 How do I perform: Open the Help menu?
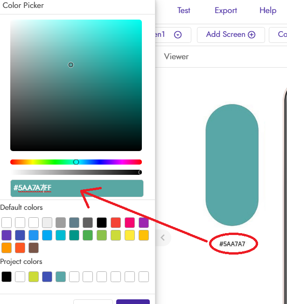(268, 10)
